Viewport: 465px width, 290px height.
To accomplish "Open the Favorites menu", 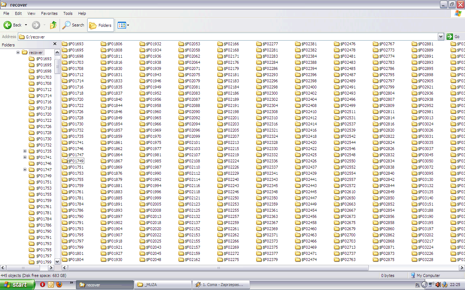I will [49, 13].
